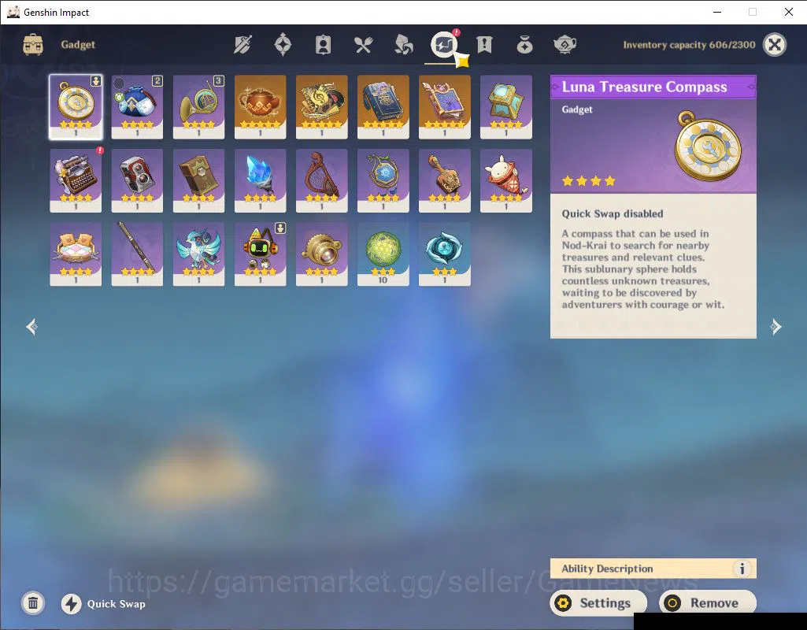
Task: Select the wooden paddle-shaped gadget
Action: (x=445, y=180)
